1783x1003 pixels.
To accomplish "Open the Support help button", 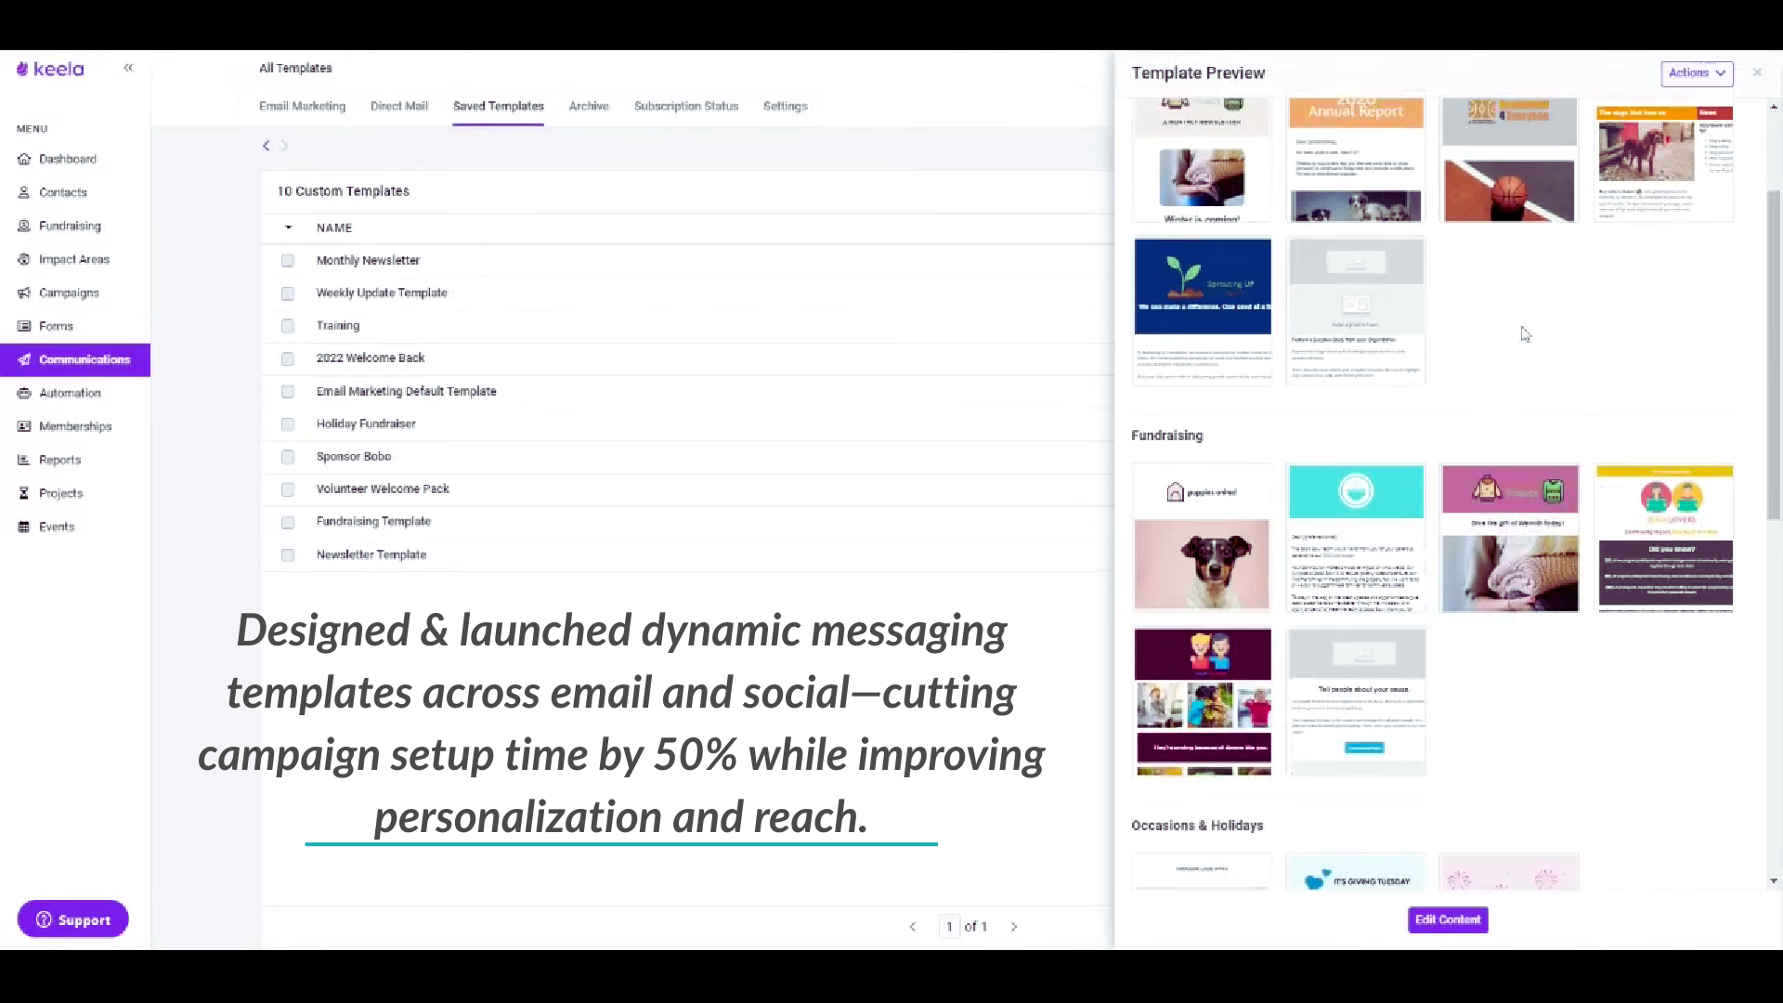I will pos(72,919).
